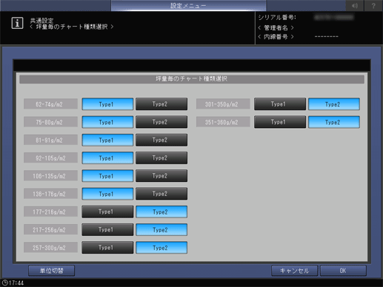Click the 81-91g/m2 weight label

click(x=50, y=140)
